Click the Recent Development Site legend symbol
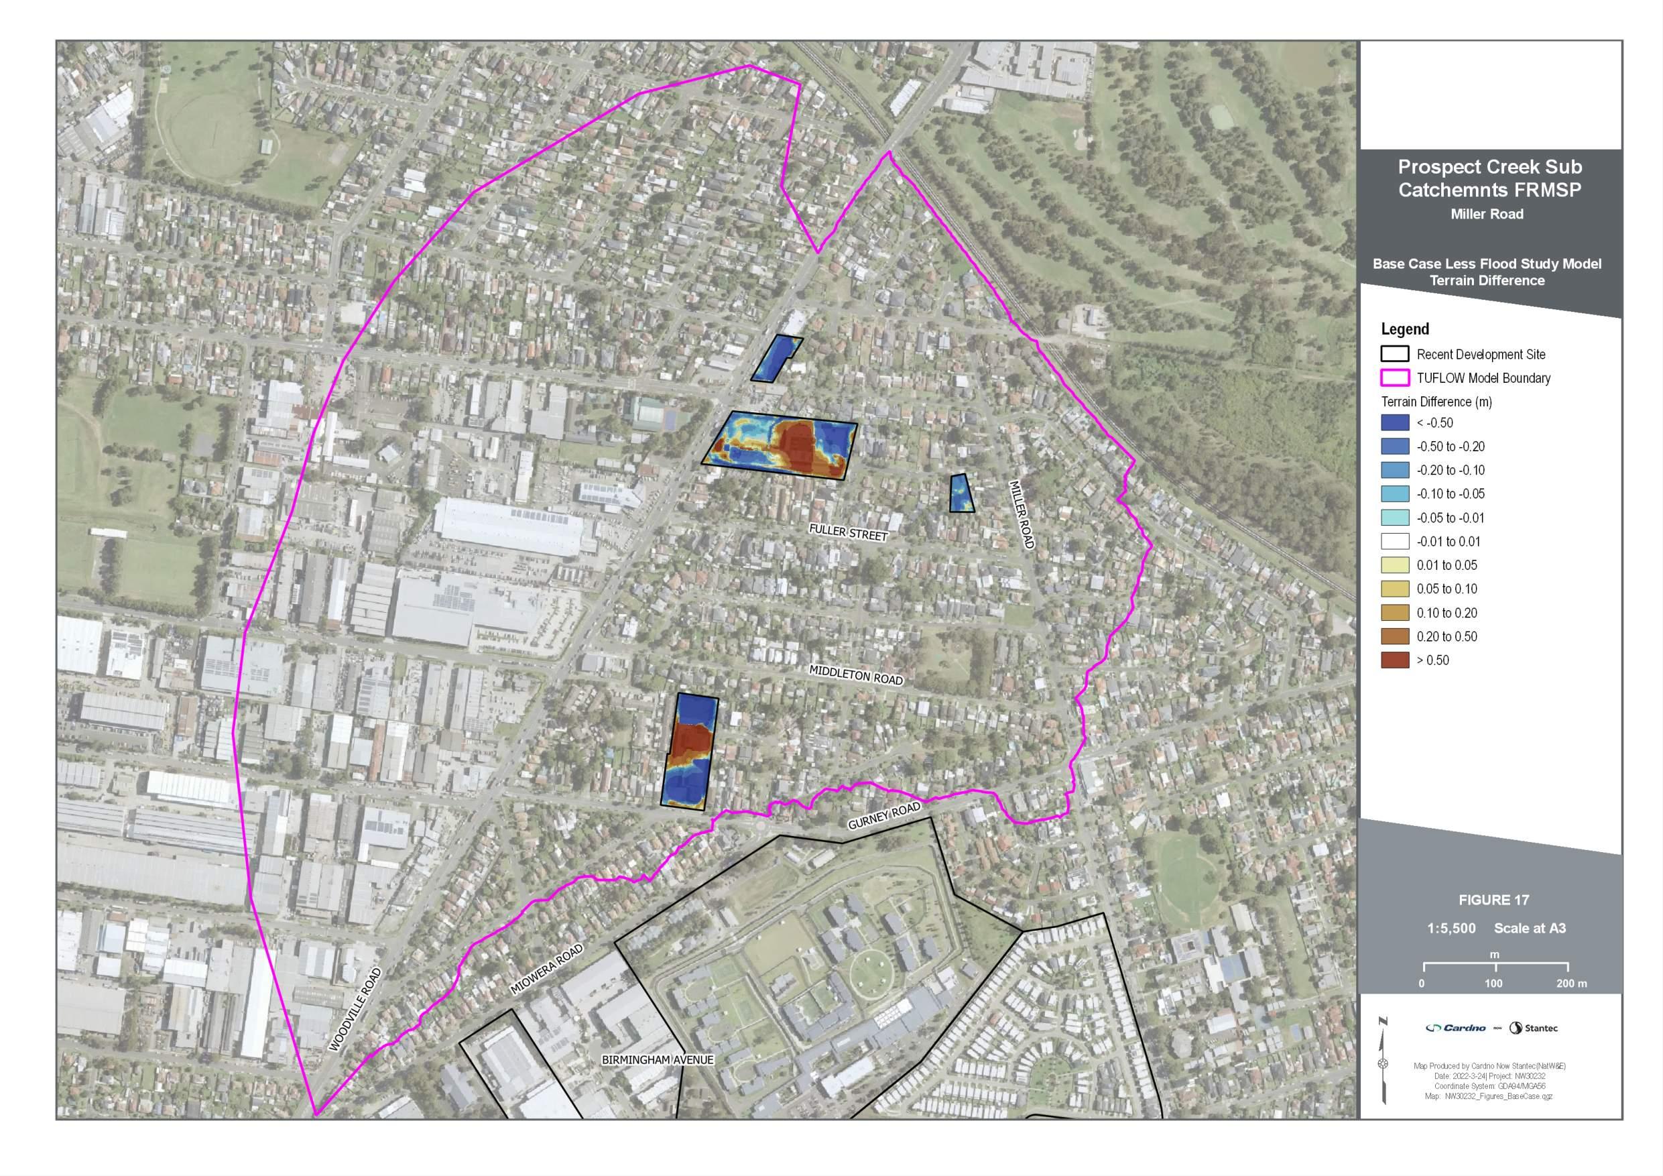This screenshot has height=1176, width=1663. 1394,353
